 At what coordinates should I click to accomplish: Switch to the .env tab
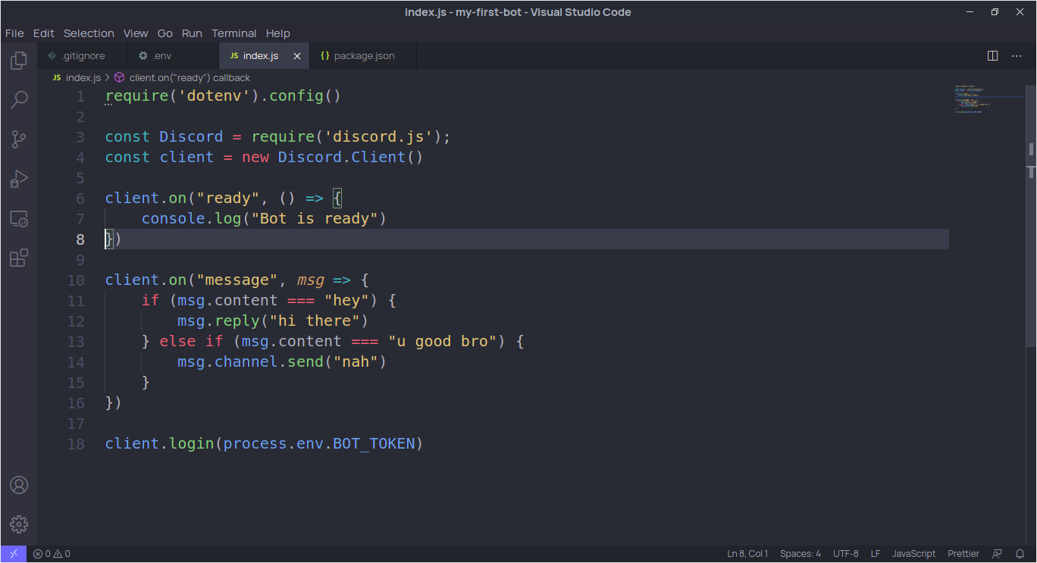click(x=174, y=56)
